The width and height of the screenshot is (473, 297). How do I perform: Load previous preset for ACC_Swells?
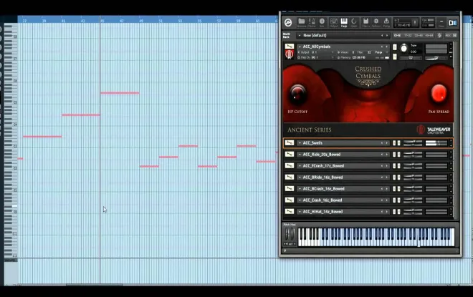(x=382, y=143)
